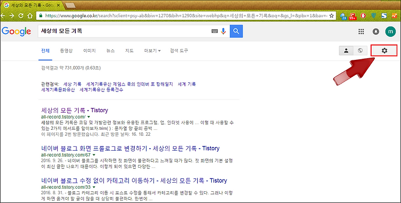Open the red extension showing 99+ badge
401x203 pixels.
coord(353,16)
